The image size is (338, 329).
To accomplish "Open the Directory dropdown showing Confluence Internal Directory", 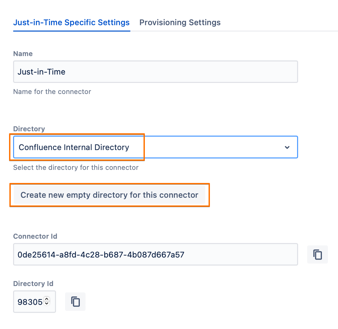I will [x=155, y=147].
